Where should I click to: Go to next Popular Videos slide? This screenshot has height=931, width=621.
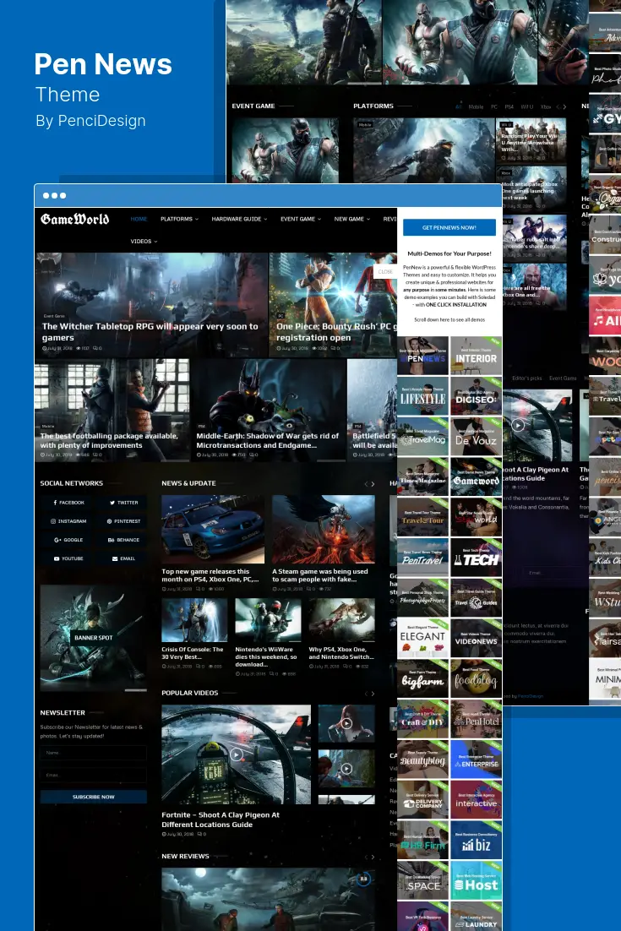click(x=373, y=694)
